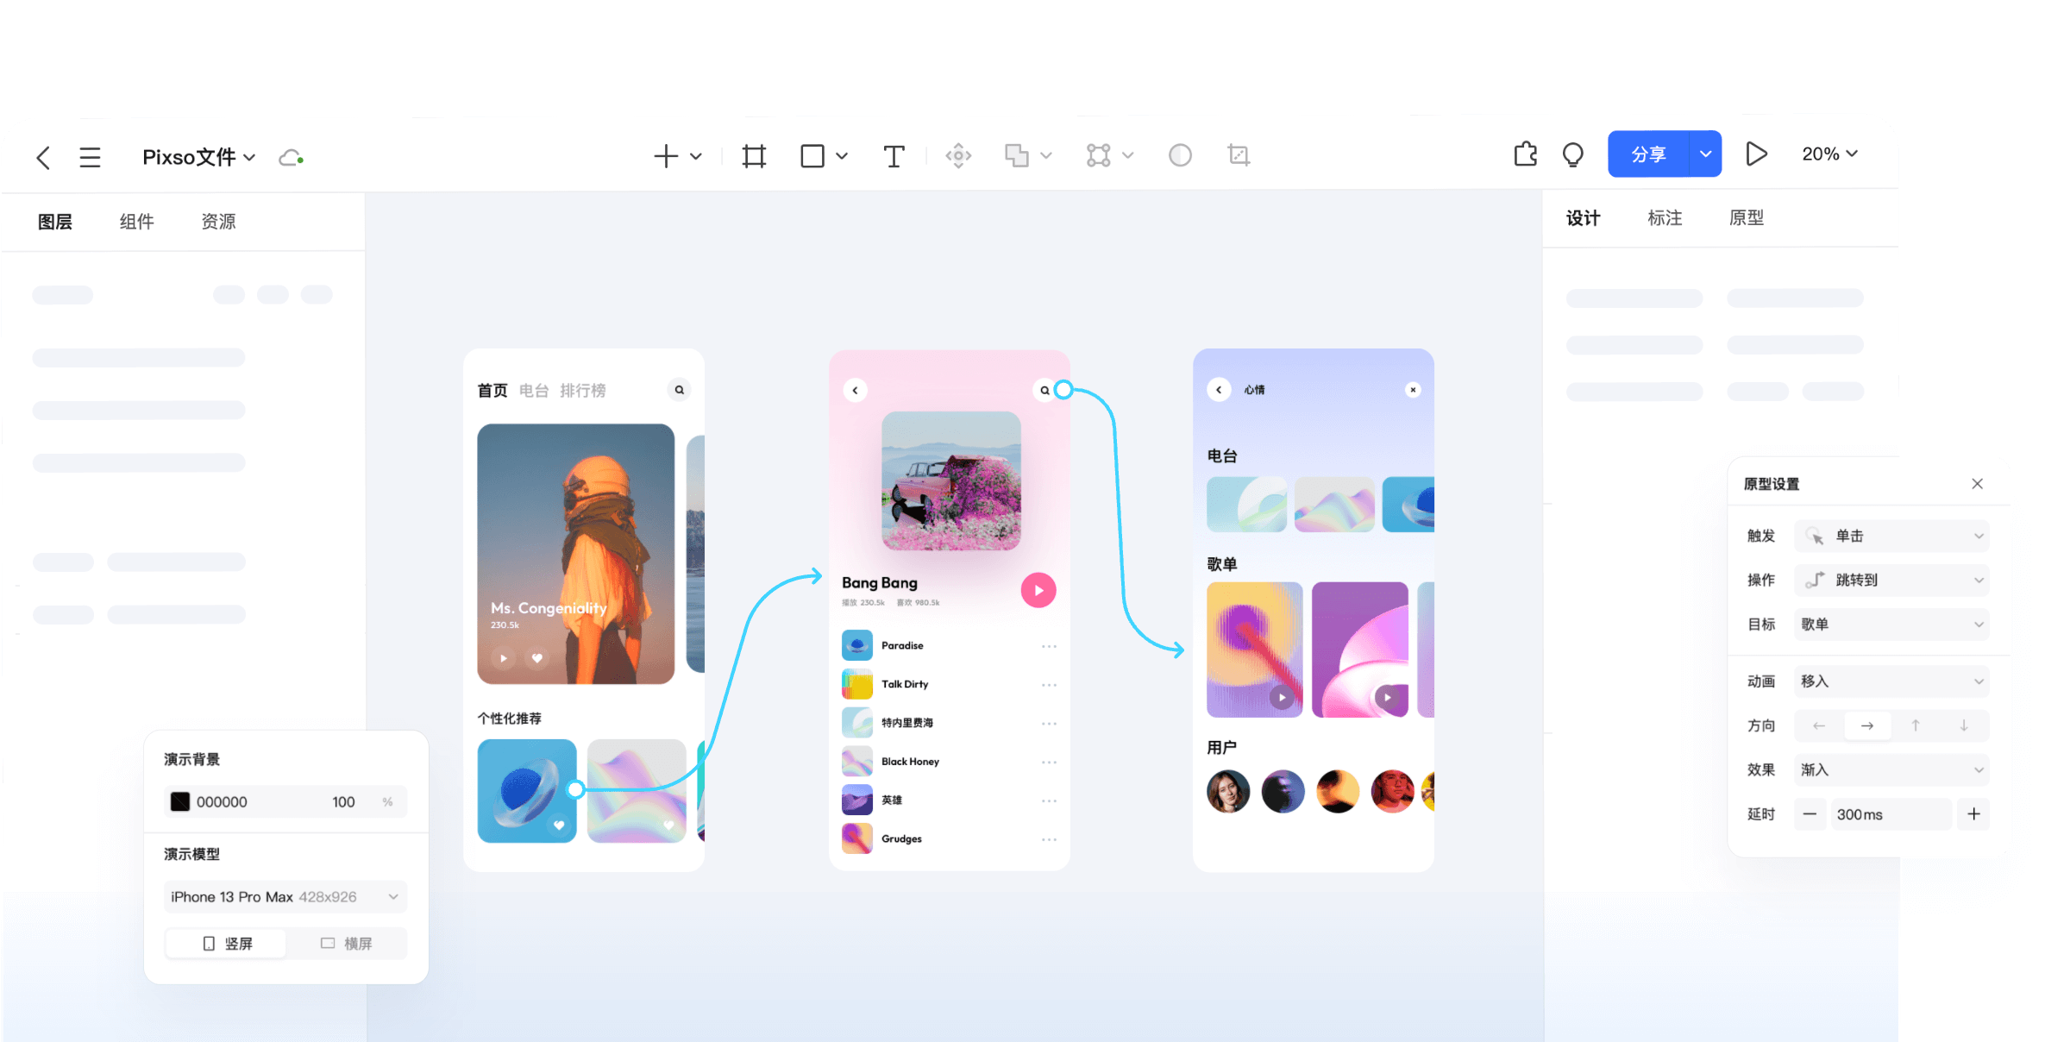The width and height of the screenshot is (2070, 1042).
Task: Increase delay with the plus button
Action: [x=1973, y=814]
